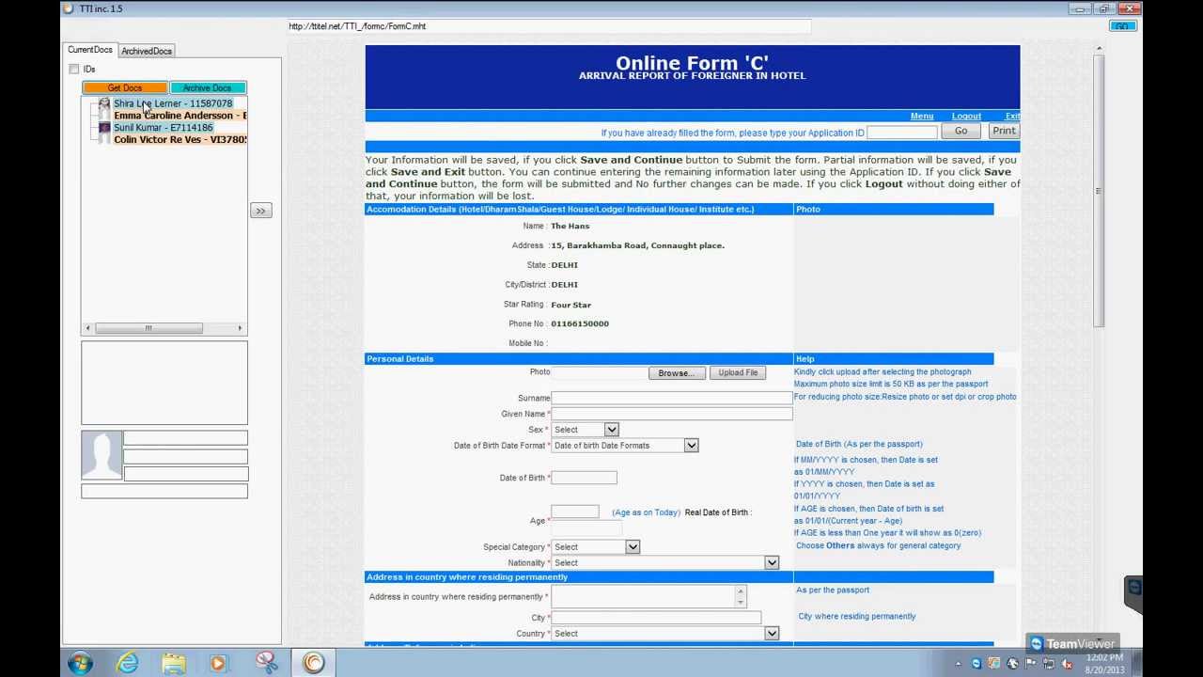Click the Date of Birth input field
The height and width of the screenshot is (677, 1203).
tap(584, 478)
